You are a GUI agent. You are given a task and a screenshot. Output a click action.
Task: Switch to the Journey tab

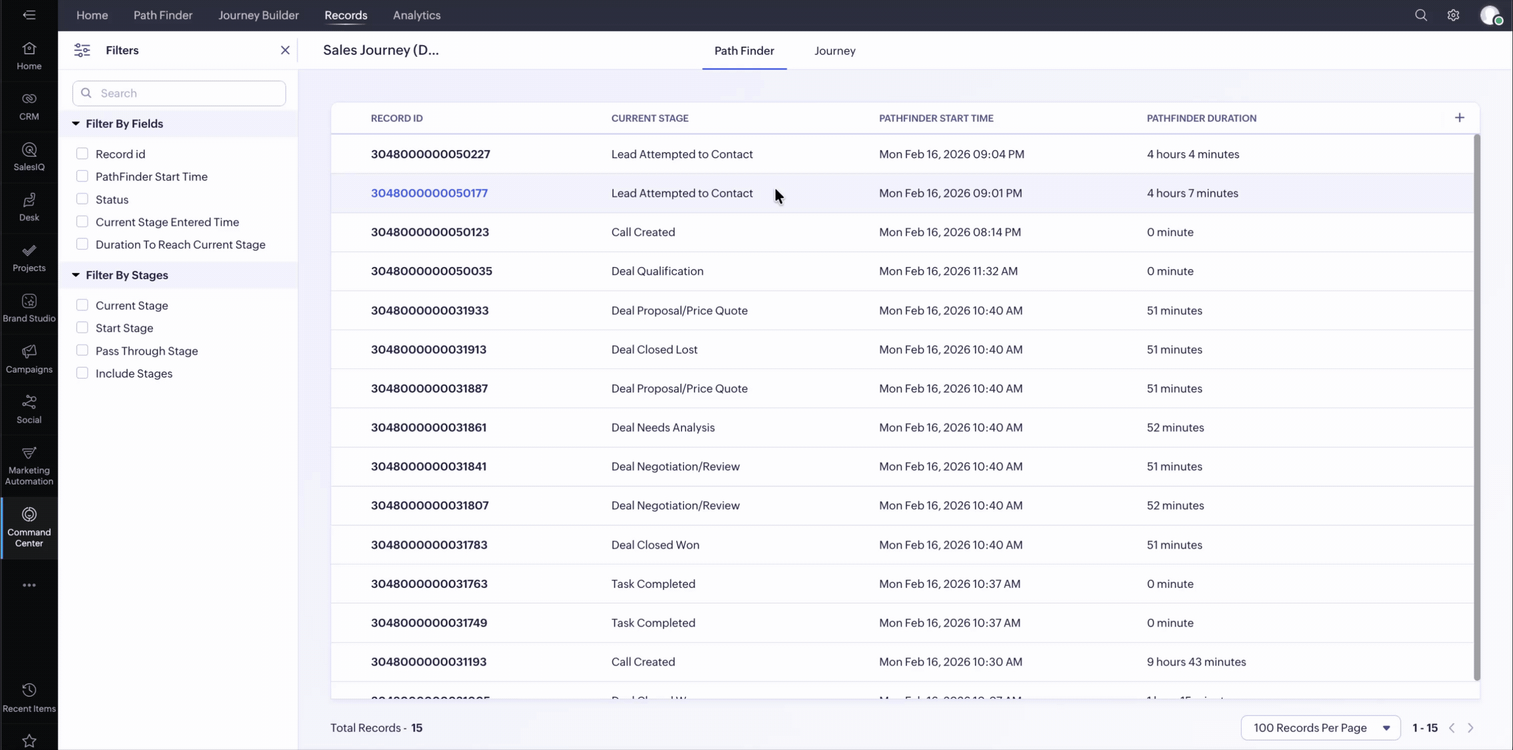835,51
